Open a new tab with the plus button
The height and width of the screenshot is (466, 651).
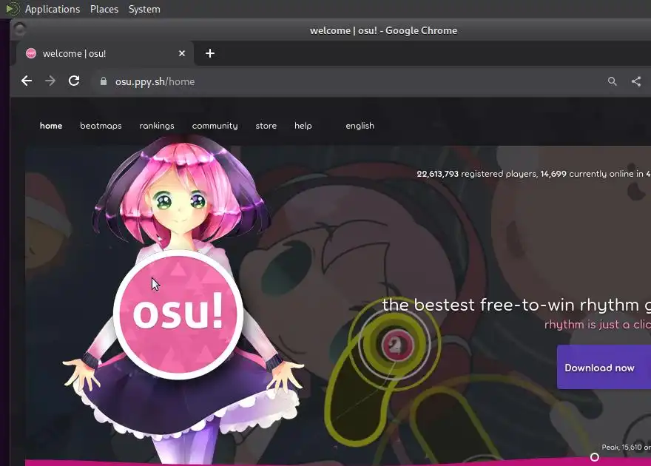210,53
